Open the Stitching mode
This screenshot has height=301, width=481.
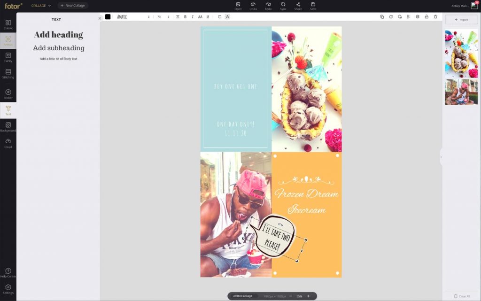(8, 74)
